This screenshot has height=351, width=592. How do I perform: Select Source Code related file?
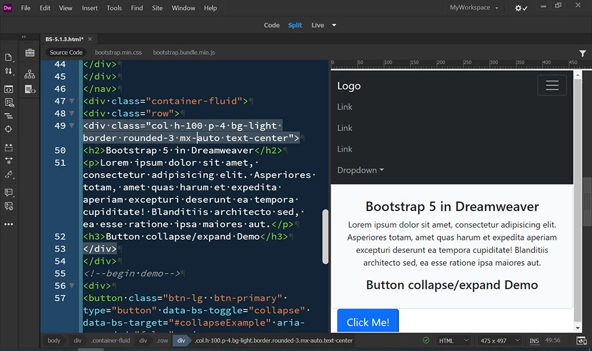66,53
